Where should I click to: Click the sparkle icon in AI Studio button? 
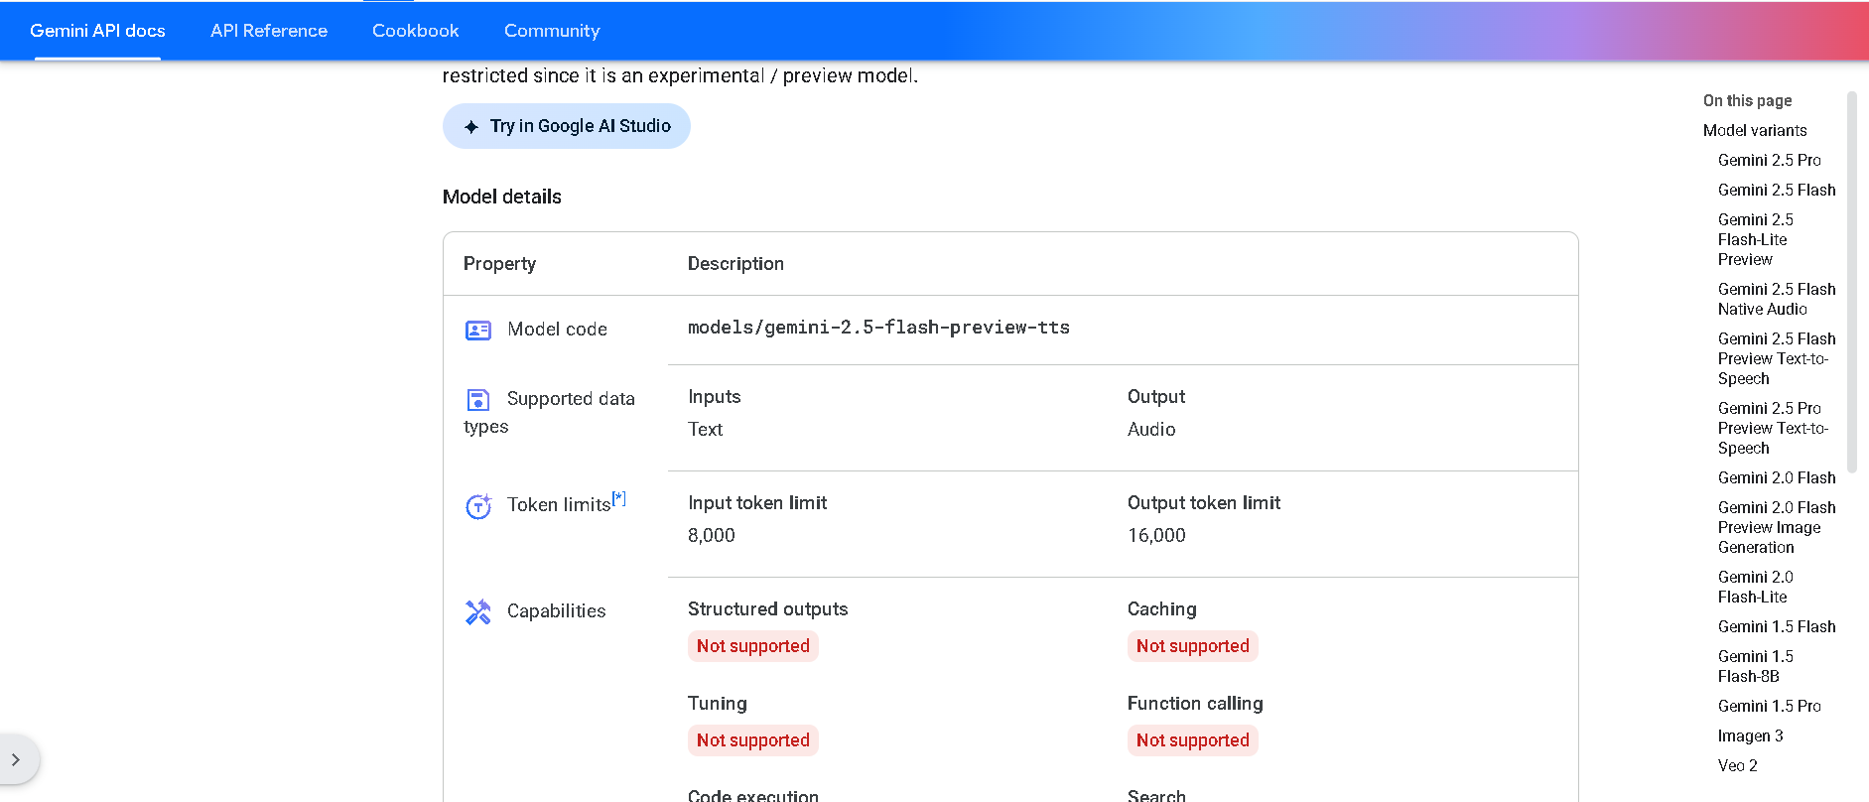coord(471,127)
